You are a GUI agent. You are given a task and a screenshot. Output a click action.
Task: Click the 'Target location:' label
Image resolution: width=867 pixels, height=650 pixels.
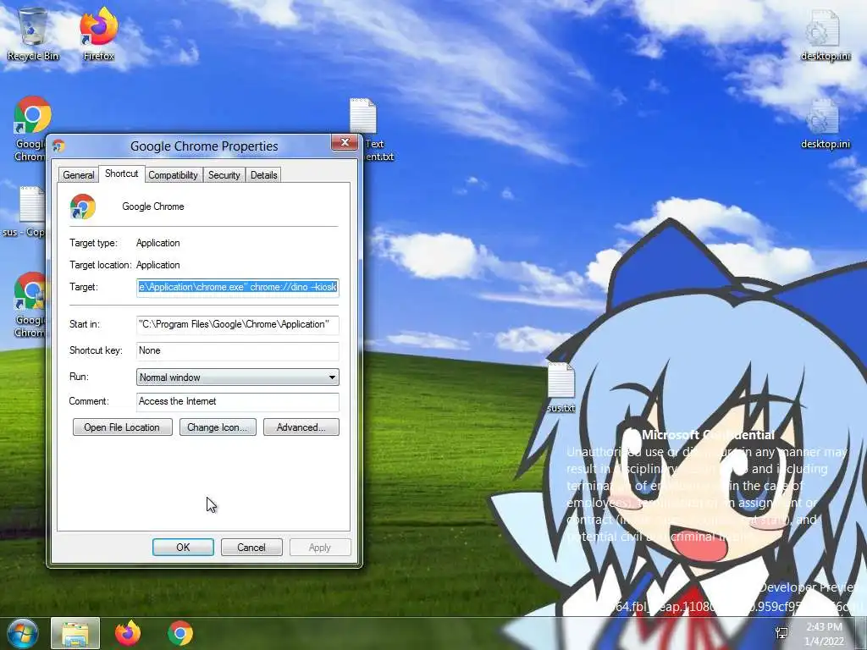point(101,265)
